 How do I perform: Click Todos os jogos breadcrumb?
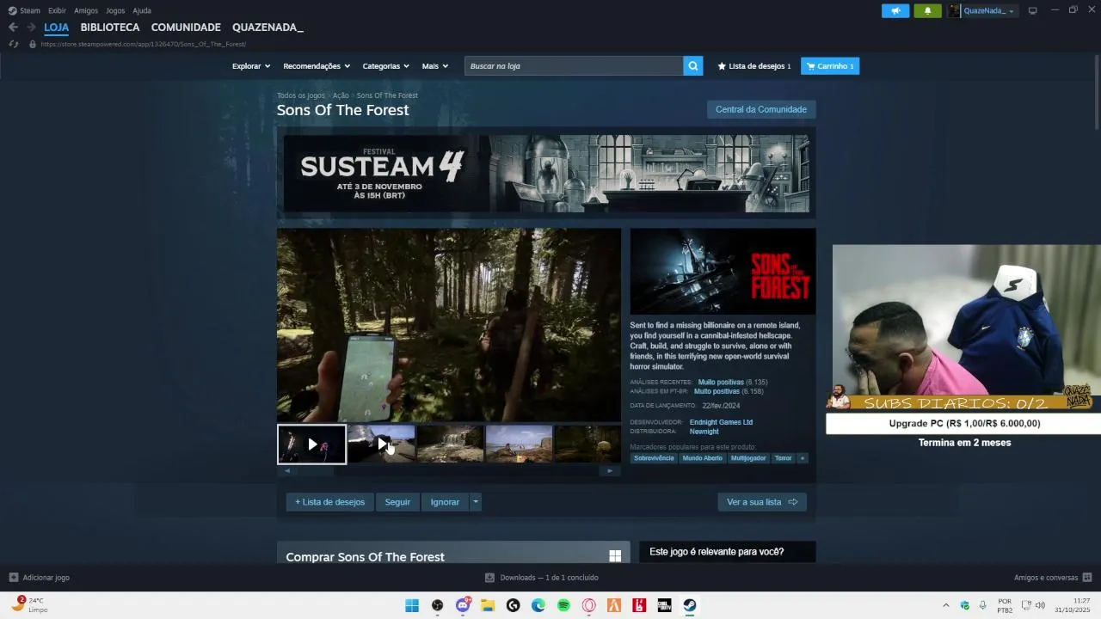tap(300, 95)
